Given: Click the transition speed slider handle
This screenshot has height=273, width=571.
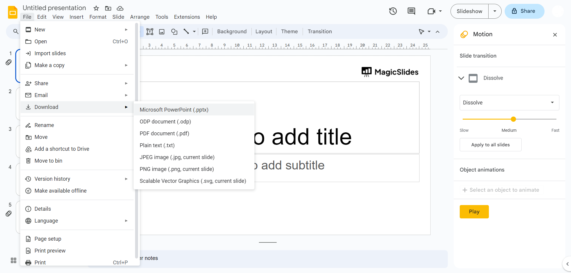Looking at the screenshot, I should point(513,119).
